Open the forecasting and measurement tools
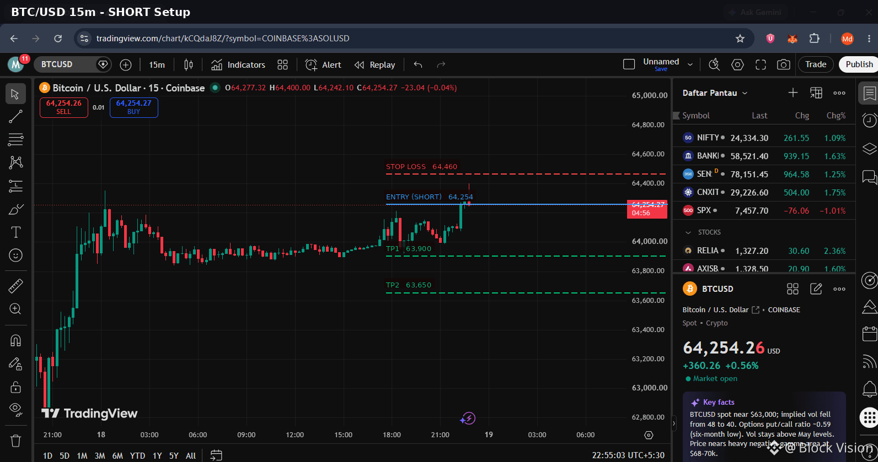Image resolution: width=878 pixels, height=462 pixels. tap(15, 186)
